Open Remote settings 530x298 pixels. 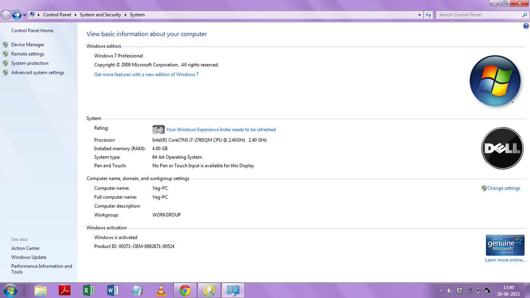pyautogui.click(x=28, y=54)
